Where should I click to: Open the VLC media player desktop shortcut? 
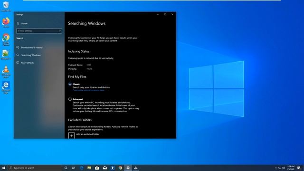6,72
